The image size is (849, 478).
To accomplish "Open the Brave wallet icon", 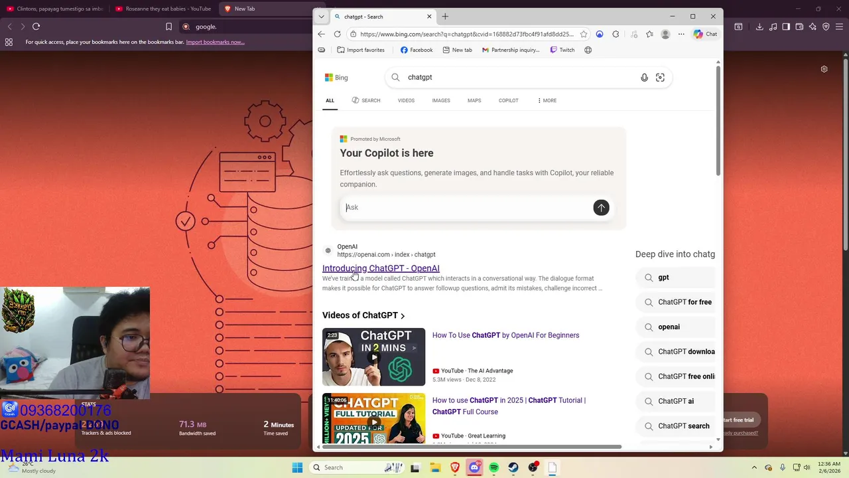I will coord(799,27).
